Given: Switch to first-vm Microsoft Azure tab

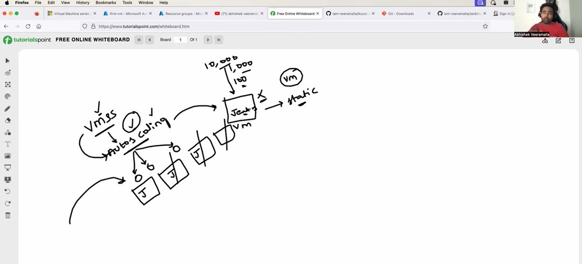Looking at the screenshot, I should [x=127, y=14].
